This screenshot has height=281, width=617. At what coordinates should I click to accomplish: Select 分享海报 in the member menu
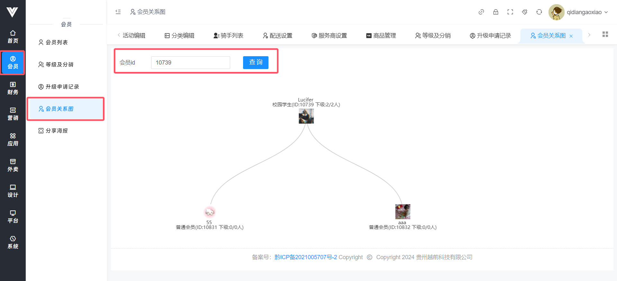click(57, 131)
